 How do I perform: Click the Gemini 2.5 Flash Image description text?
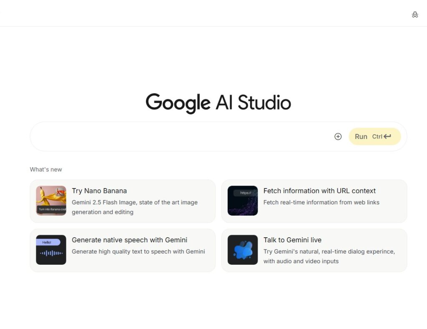pos(135,207)
